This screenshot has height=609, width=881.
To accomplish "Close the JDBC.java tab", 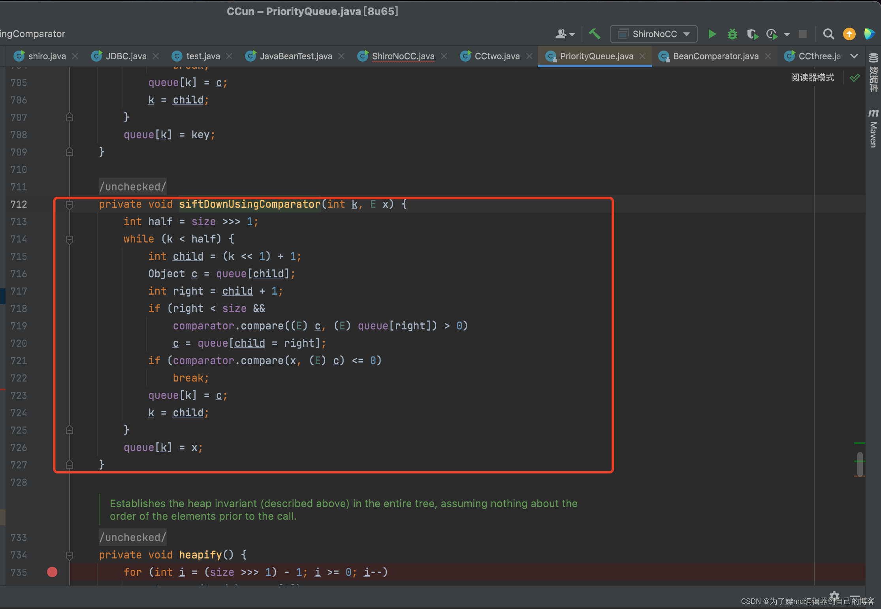I will [156, 56].
